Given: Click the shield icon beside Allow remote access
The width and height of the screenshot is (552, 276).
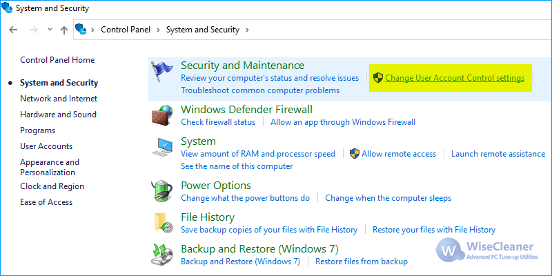Looking at the screenshot, I should 355,154.
